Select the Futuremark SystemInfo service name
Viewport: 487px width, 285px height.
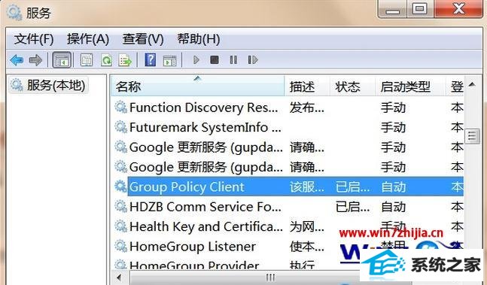[x=205, y=127]
